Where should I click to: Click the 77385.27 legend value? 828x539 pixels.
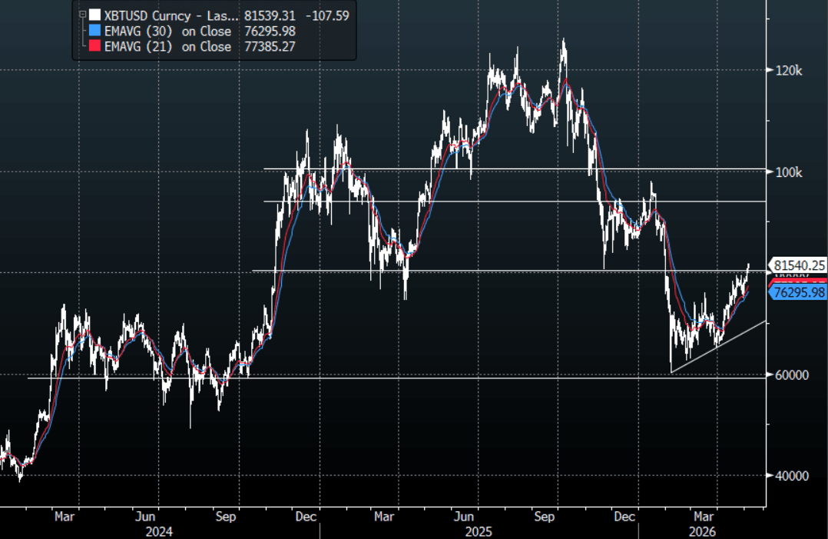coord(270,46)
